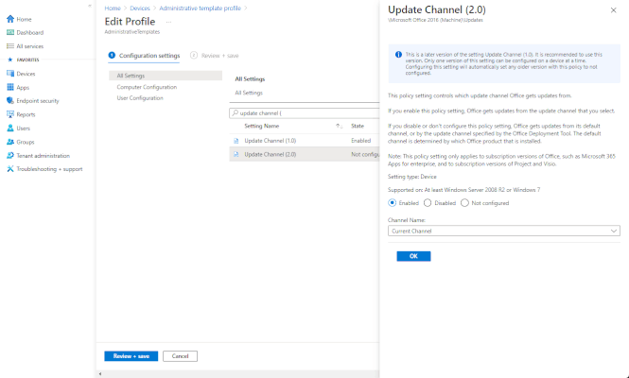629x378 pixels.
Task: Select Computer Configuration in the tree
Action: click(x=147, y=87)
